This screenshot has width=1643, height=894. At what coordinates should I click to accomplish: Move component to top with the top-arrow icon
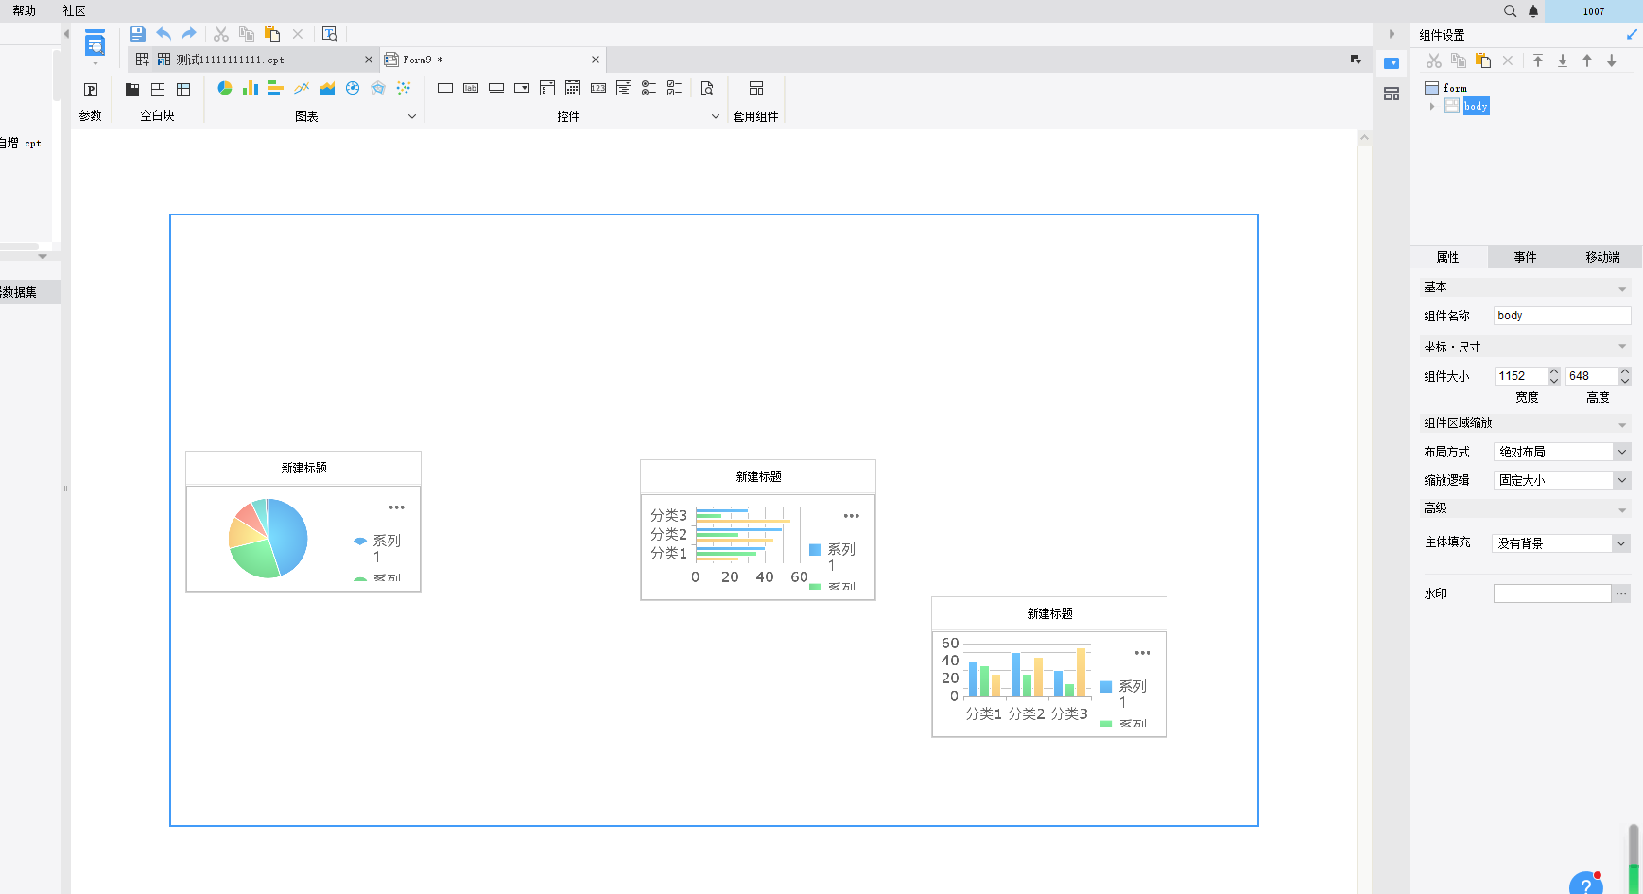[x=1538, y=60]
